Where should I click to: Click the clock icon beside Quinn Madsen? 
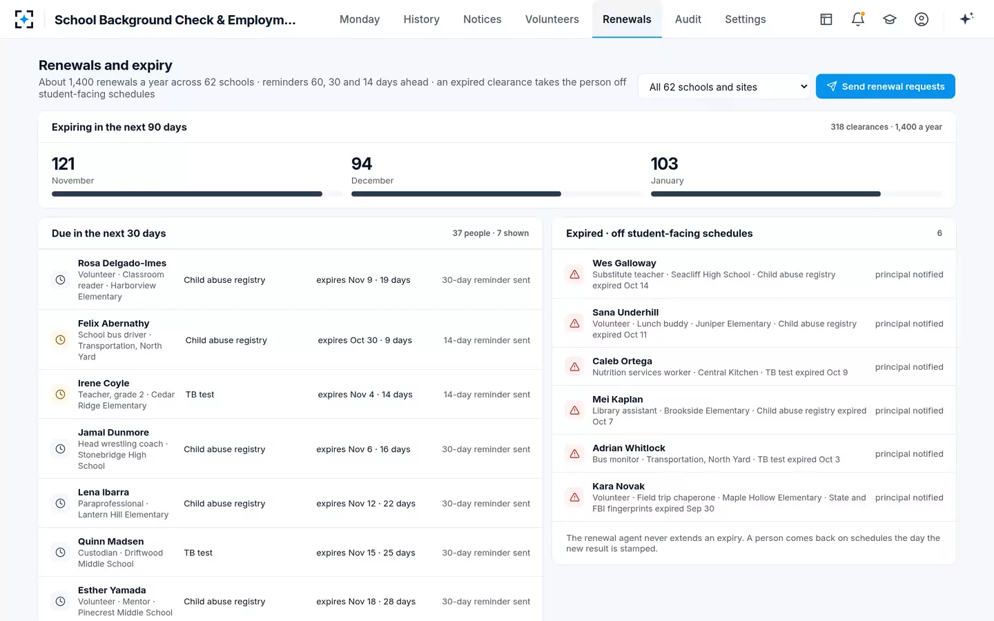click(x=61, y=553)
